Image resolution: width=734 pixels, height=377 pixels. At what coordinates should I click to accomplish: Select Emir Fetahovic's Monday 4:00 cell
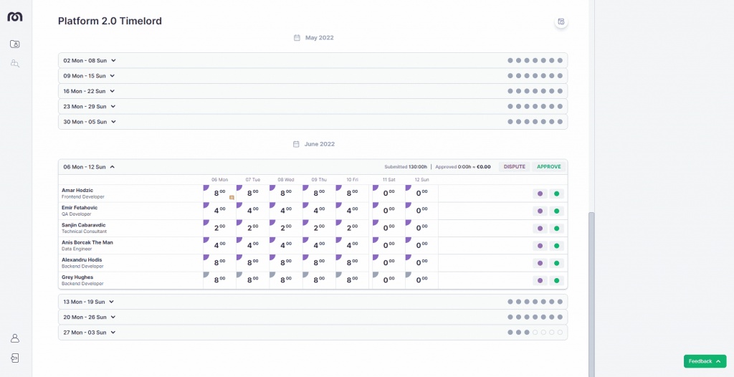click(x=219, y=211)
